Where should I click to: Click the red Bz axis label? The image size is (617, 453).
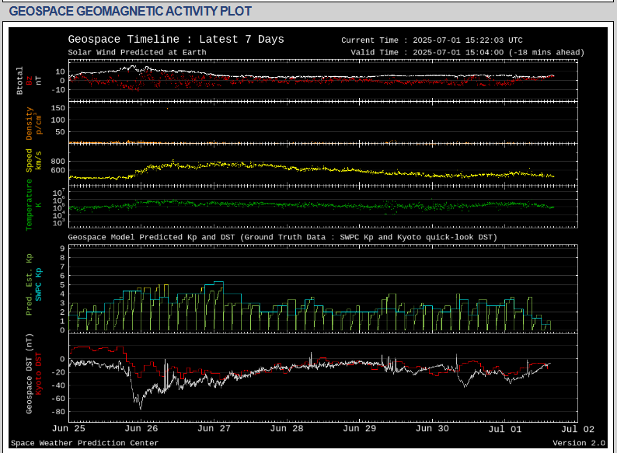pyautogui.click(x=30, y=80)
